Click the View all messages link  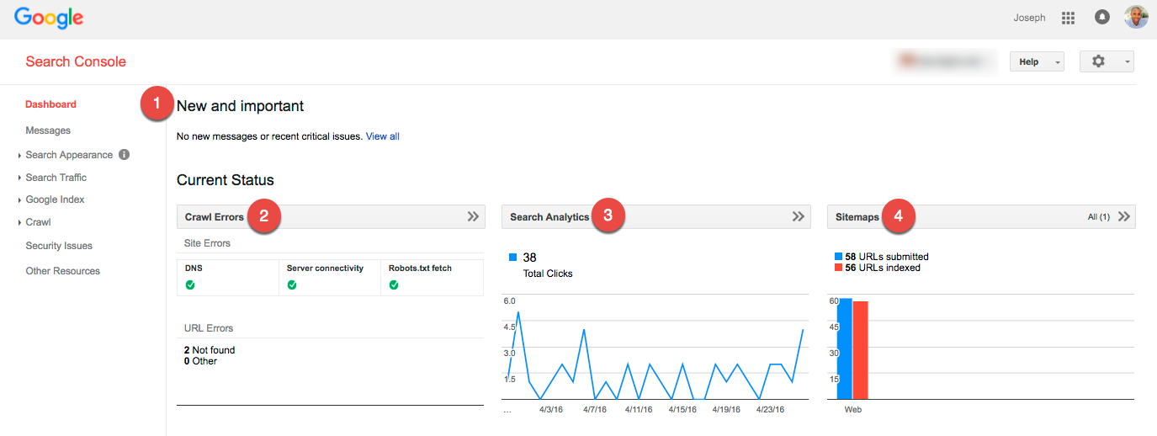383,136
